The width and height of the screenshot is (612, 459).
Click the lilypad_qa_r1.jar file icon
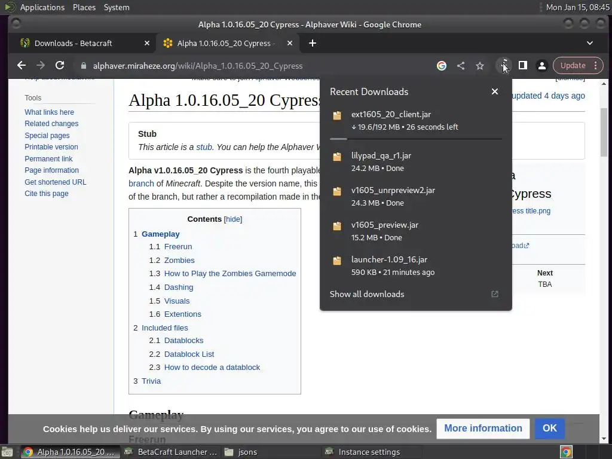pos(337,157)
